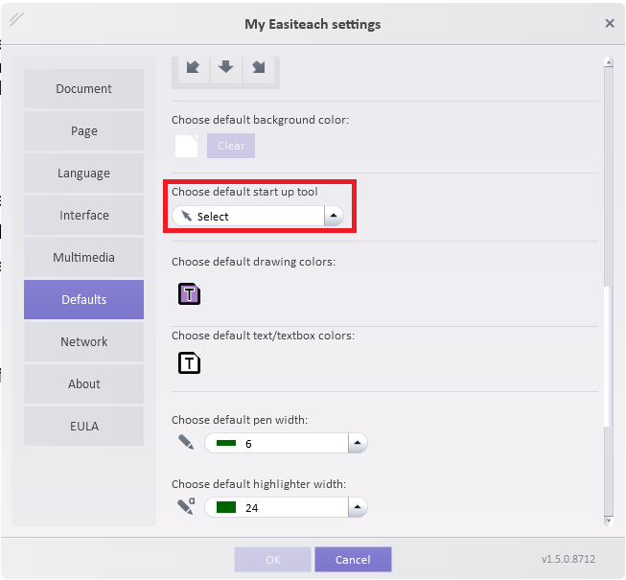Switch to the Document settings tab

pyautogui.click(x=84, y=89)
